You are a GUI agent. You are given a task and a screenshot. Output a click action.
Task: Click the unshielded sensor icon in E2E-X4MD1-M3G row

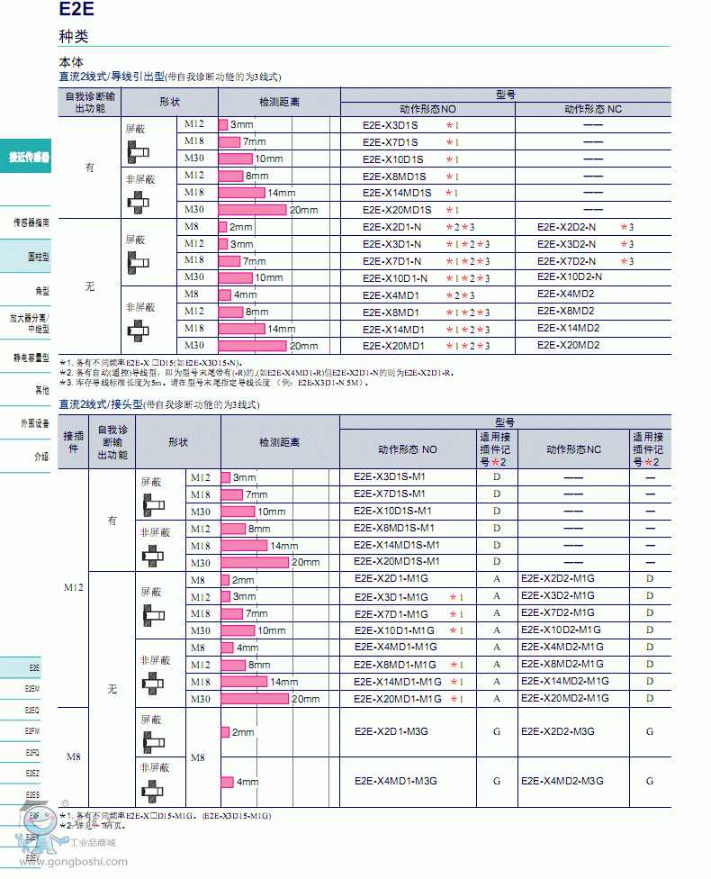click(x=152, y=791)
